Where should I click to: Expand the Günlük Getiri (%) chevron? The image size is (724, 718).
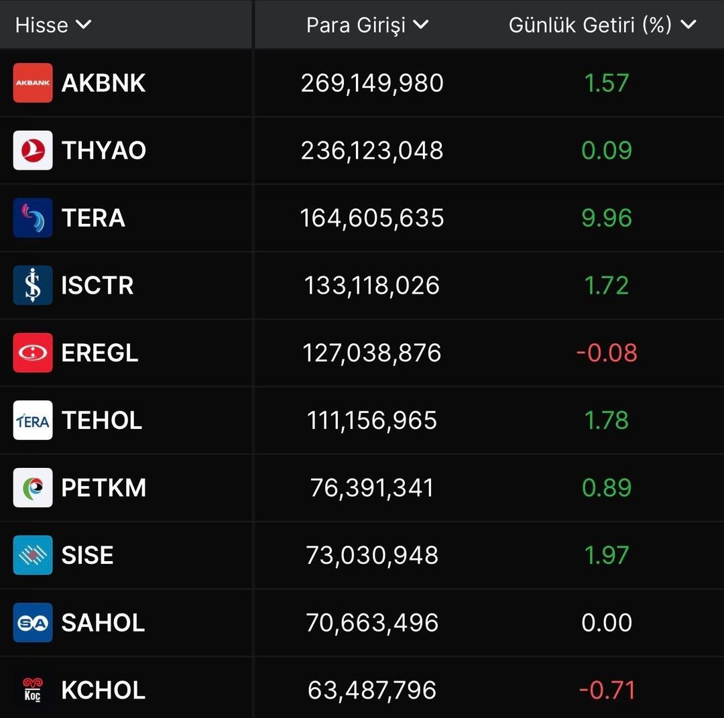point(688,25)
